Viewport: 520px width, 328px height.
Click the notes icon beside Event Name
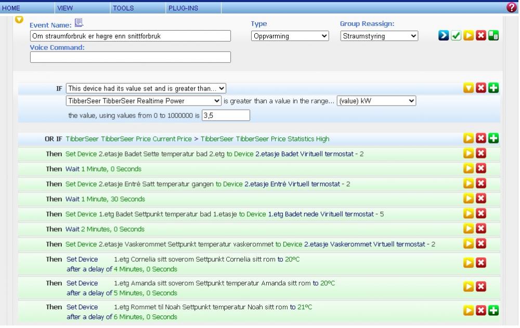[79, 22]
